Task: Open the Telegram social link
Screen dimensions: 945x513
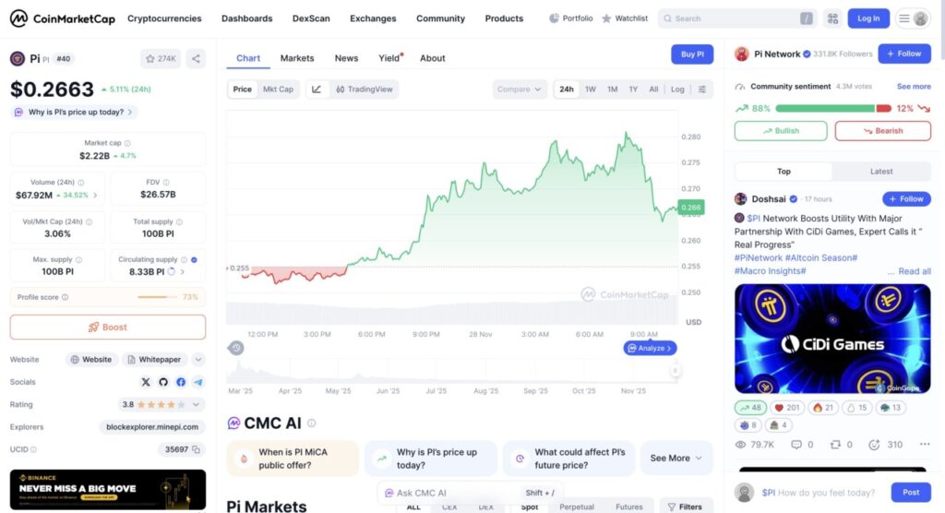Action: [x=198, y=382]
